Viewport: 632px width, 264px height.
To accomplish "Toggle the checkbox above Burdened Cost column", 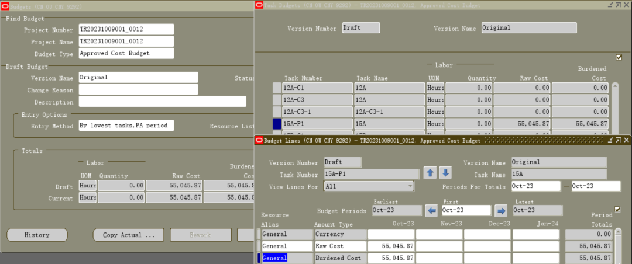I will 619,57.
